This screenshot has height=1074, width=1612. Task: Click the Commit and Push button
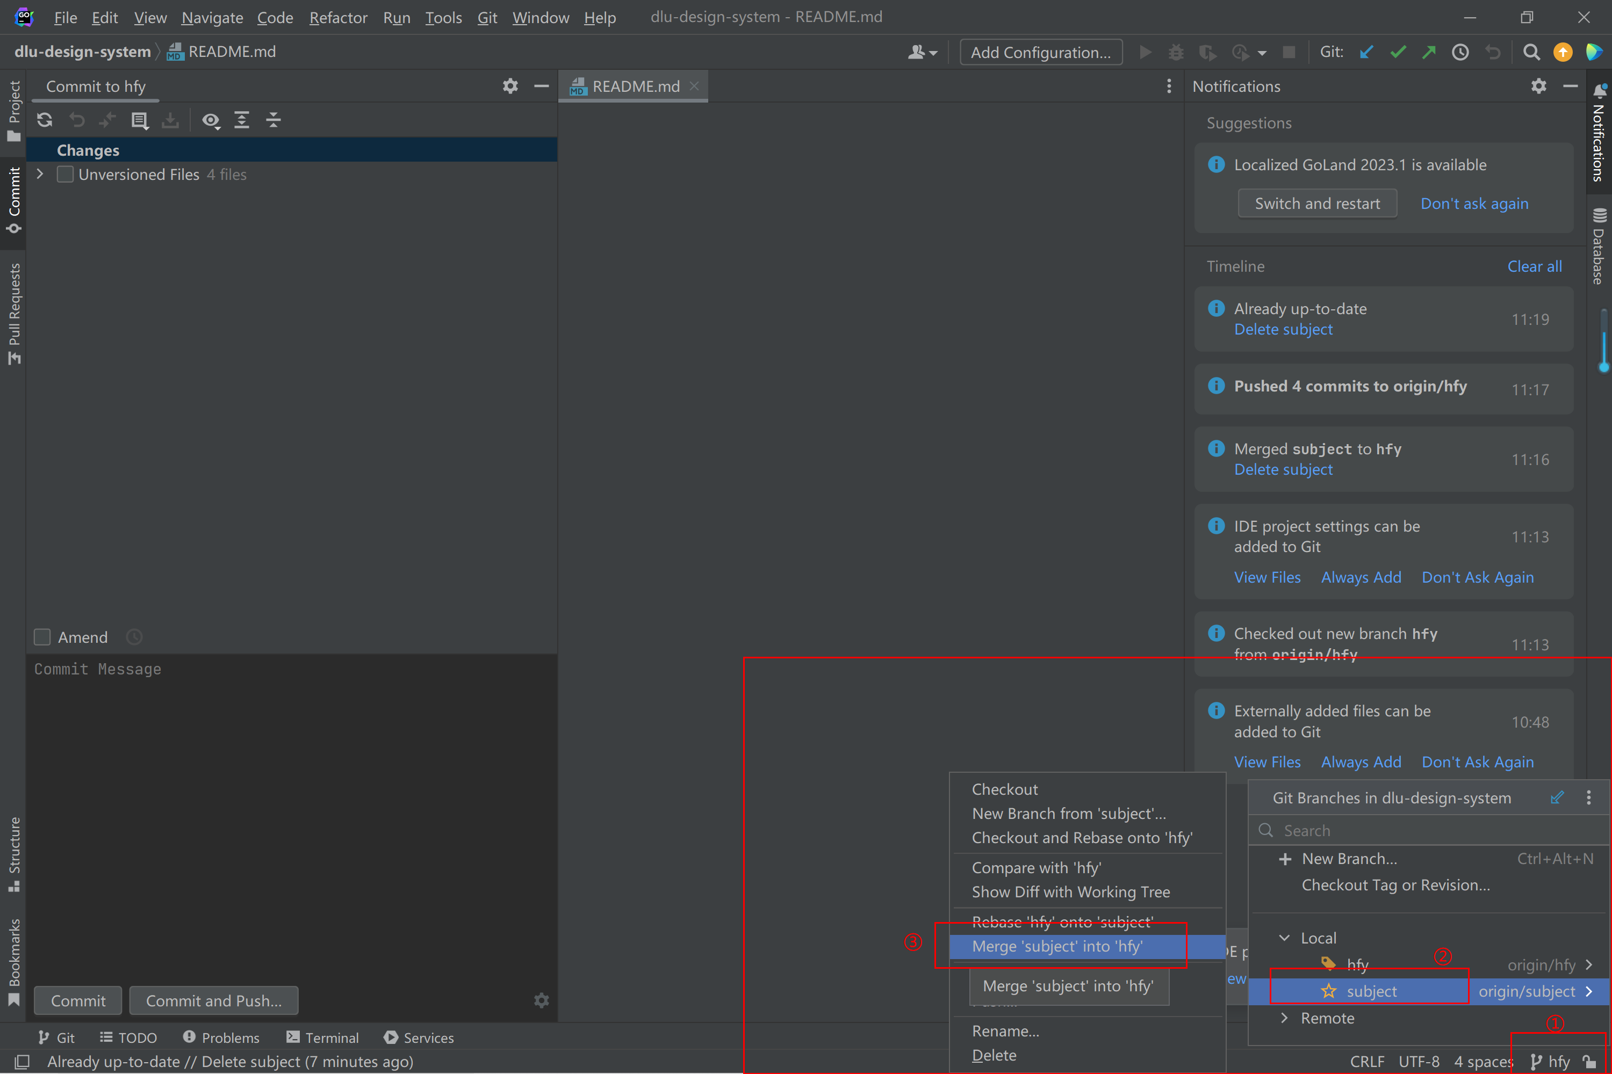(x=214, y=1001)
